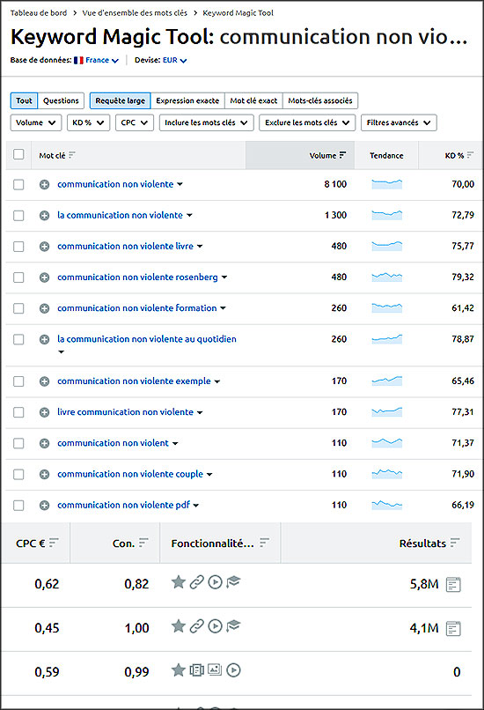Select the 'Tout' tab
This screenshot has height=710, width=484.
pyautogui.click(x=24, y=100)
